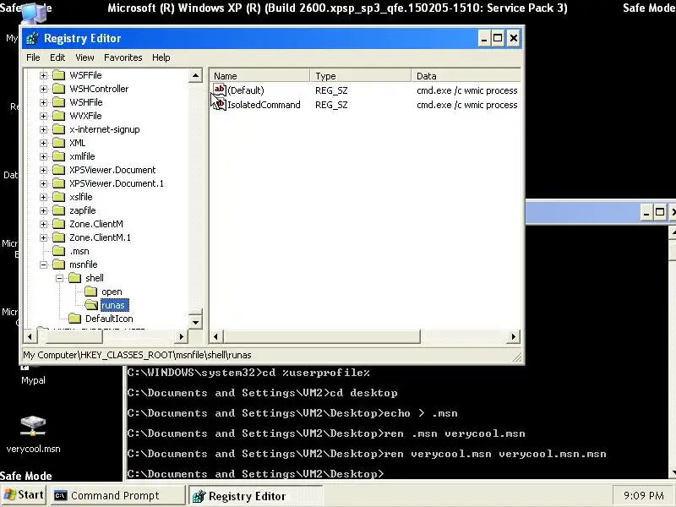The width and height of the screenshot is (676, 507).
Task: Sort values by the Name column header
Action: pos(259,76)
